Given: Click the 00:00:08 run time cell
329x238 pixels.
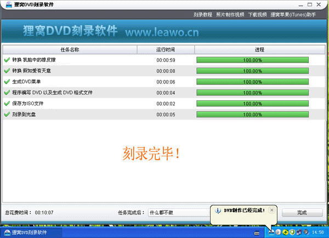Looking at the screenshot, I should point(166,71).
